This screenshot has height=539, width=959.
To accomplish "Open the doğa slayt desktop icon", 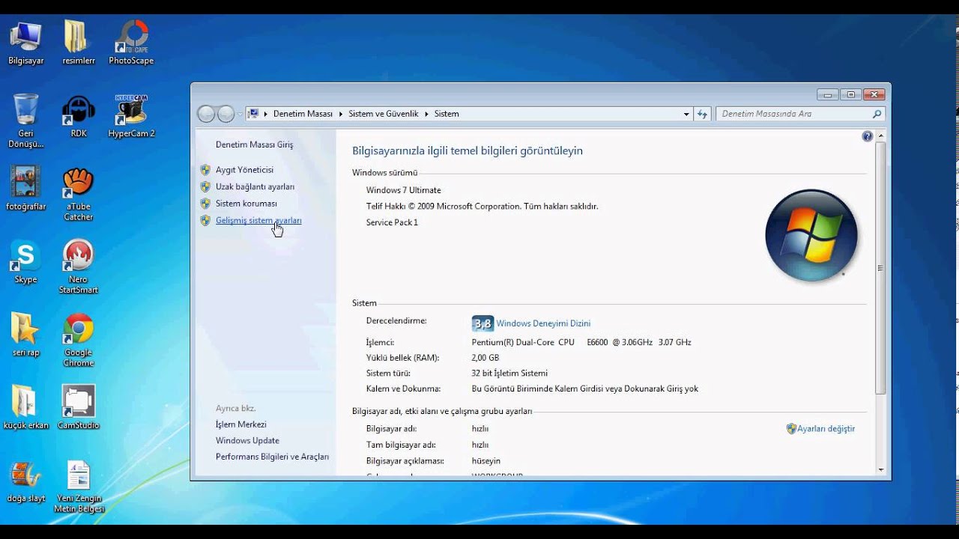I will tap(25, 481).
